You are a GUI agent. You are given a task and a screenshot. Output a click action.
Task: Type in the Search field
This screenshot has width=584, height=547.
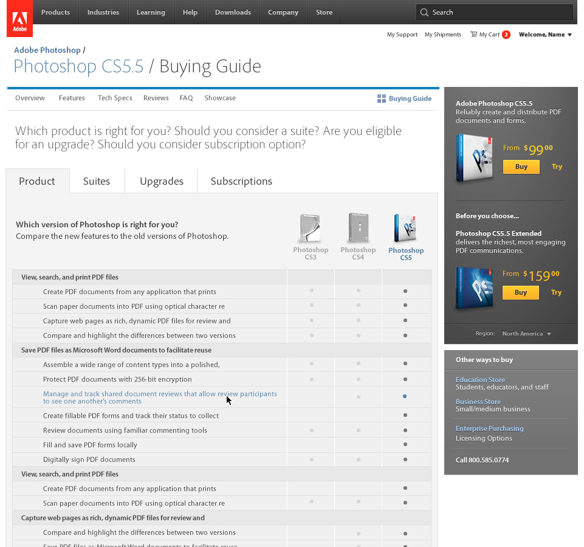(498, 12)
